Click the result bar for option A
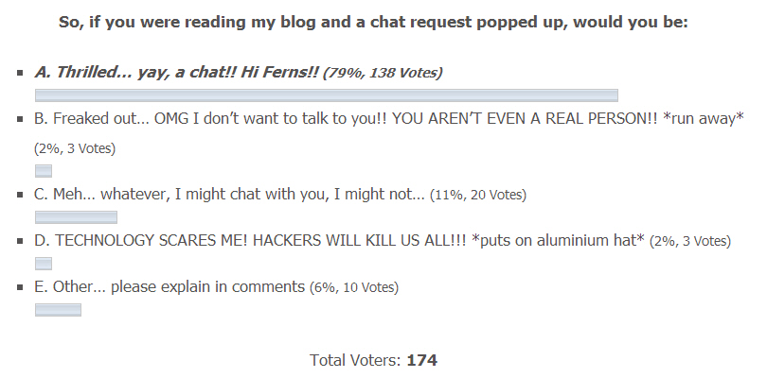 [326, 94]
